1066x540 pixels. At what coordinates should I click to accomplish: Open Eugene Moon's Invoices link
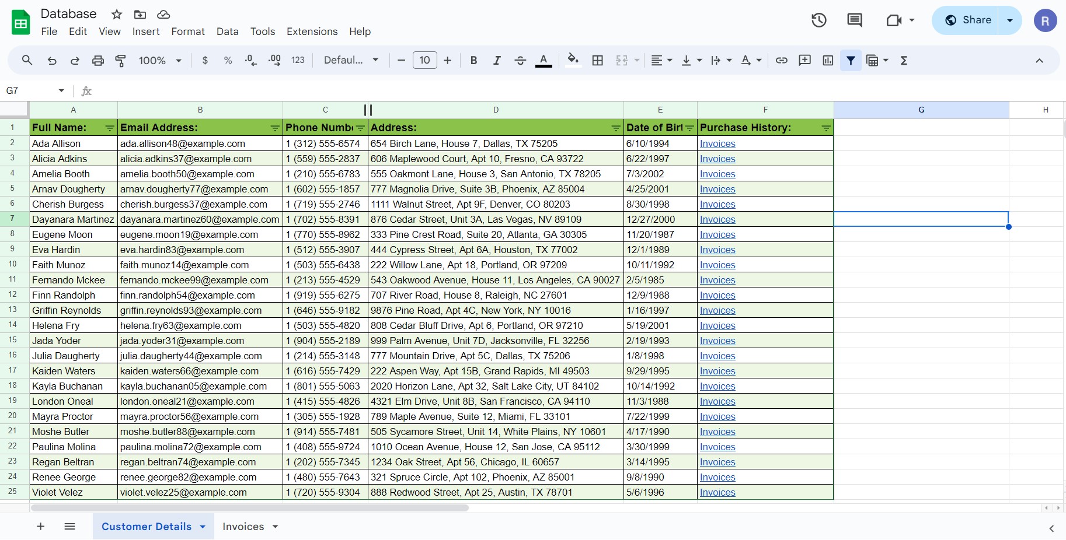point(717,234)
